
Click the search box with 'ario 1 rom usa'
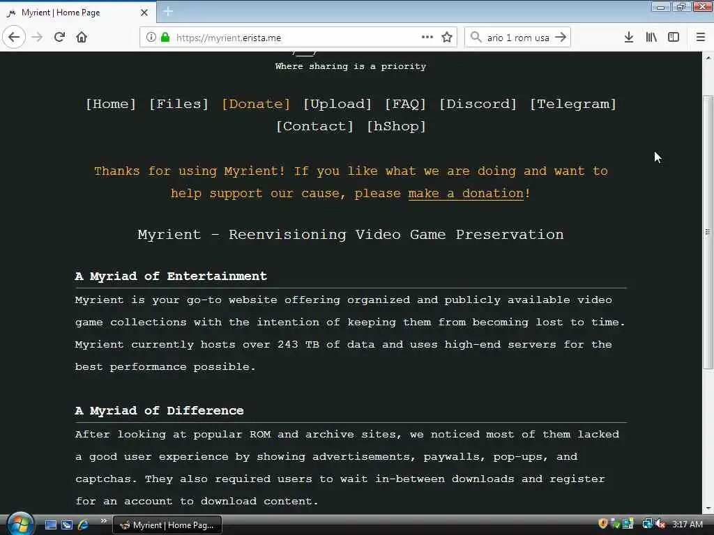tap(518, 38)
